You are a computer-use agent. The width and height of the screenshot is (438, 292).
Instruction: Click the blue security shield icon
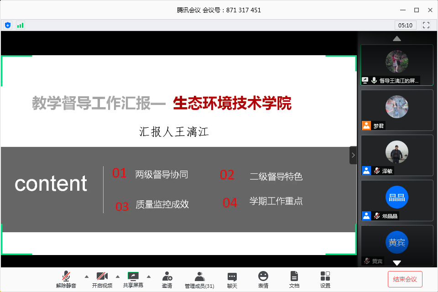(8, 25)
